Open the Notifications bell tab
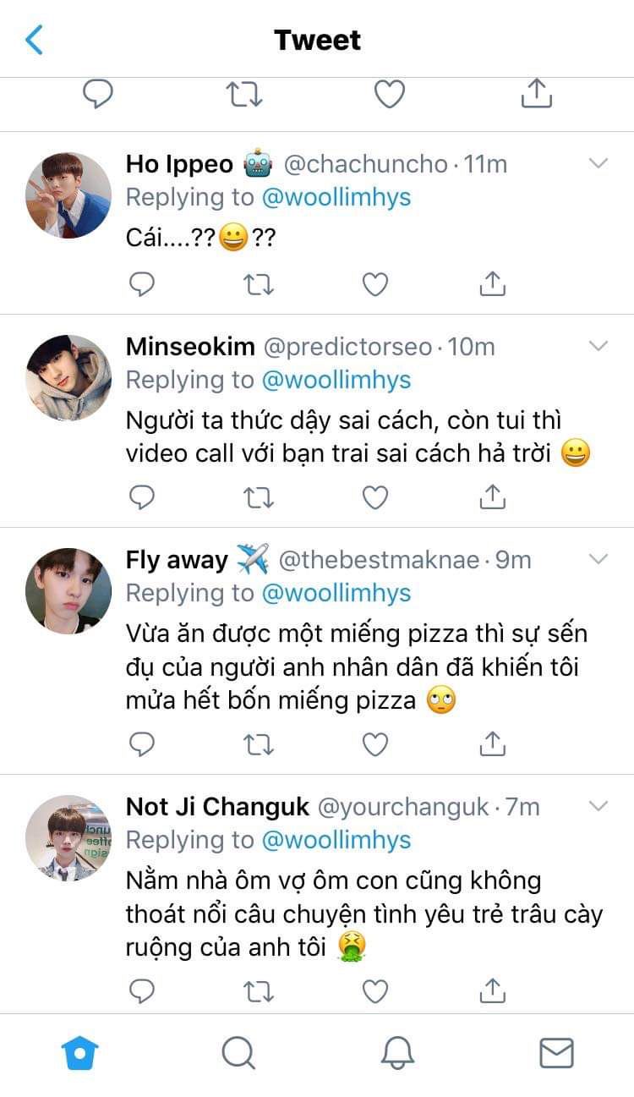The width and height of the screenshot is (634, 1097). click(397, 1054)
